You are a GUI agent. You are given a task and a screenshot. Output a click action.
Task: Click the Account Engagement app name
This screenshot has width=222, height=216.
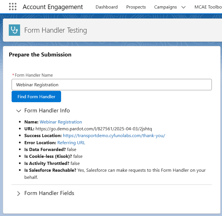[53, 7]
